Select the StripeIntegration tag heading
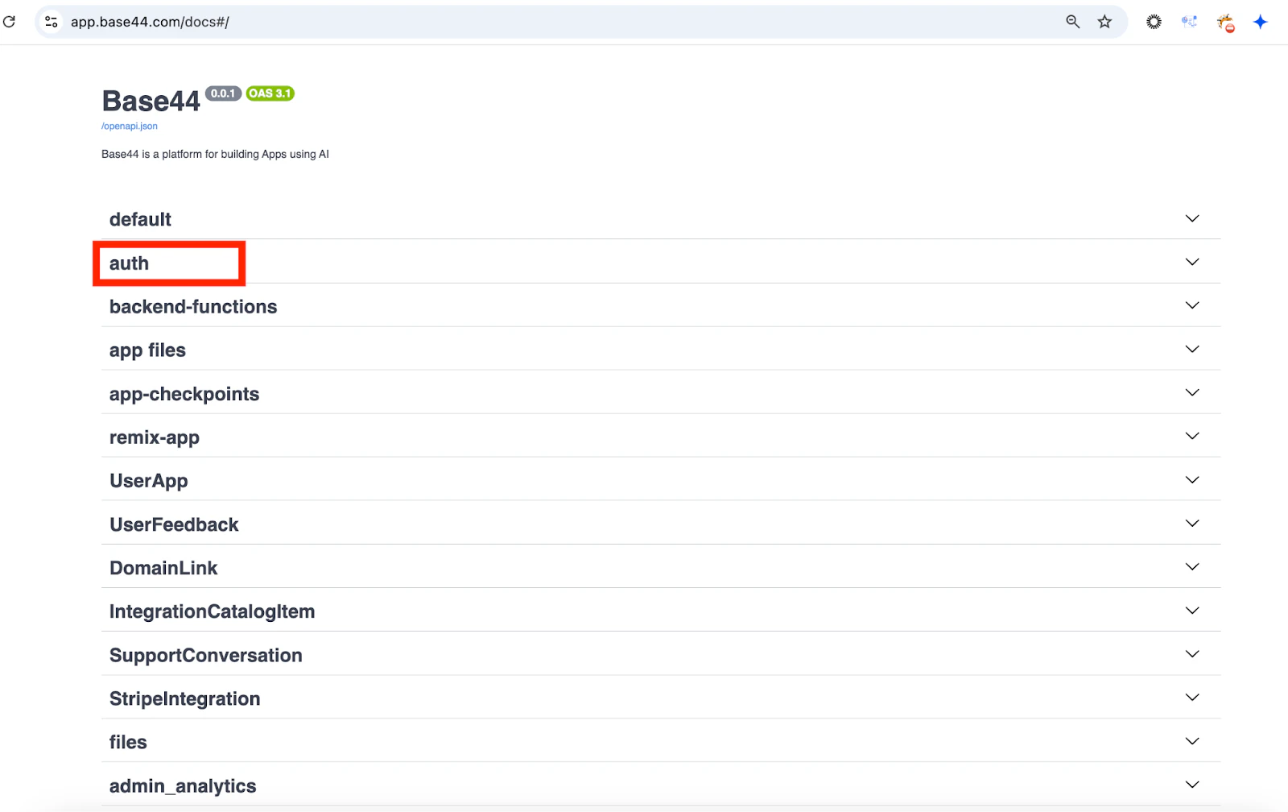Viewport: 1288px width, 812px height. (185, 698)
